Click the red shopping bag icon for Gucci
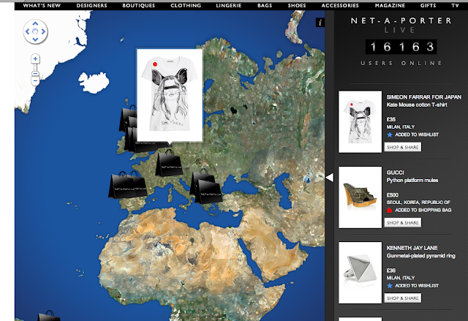 click(x=389, y=210)
